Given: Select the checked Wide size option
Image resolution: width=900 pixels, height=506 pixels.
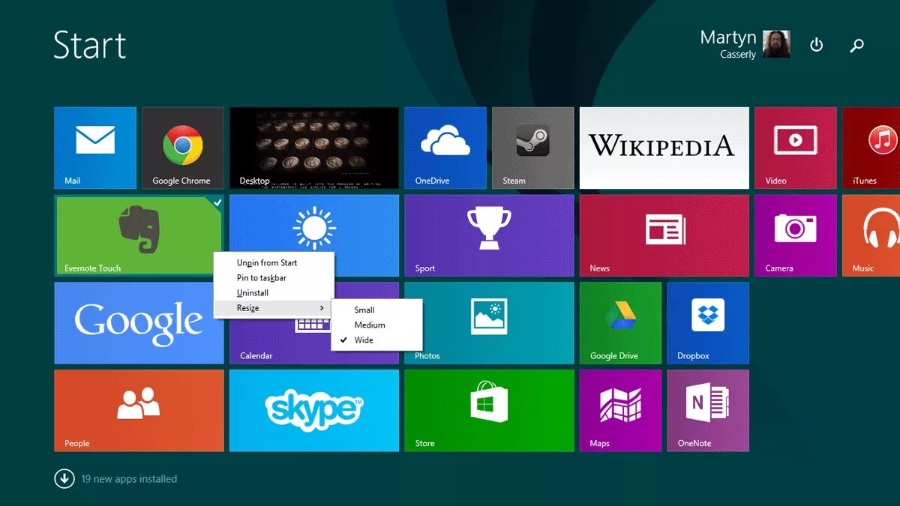Looking at the screenshot, I should (x=377, y=340).
